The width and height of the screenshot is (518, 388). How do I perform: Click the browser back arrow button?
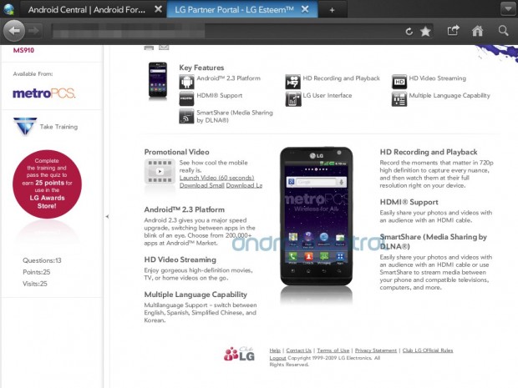14,30
